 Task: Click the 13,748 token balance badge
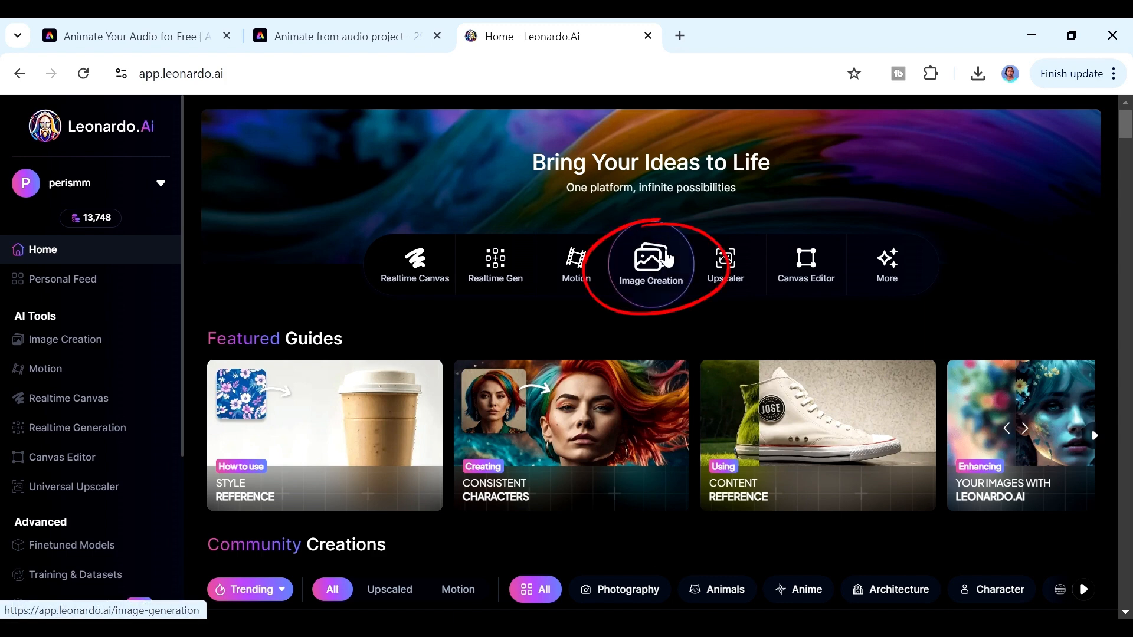pos(90,218)
